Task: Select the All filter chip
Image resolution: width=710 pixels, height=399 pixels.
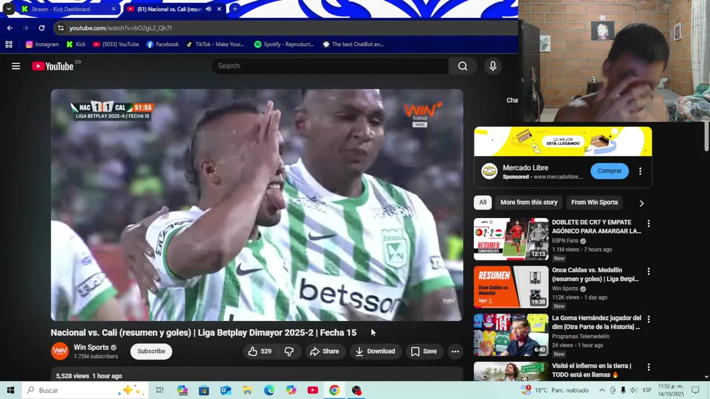Action: (483, 202)
